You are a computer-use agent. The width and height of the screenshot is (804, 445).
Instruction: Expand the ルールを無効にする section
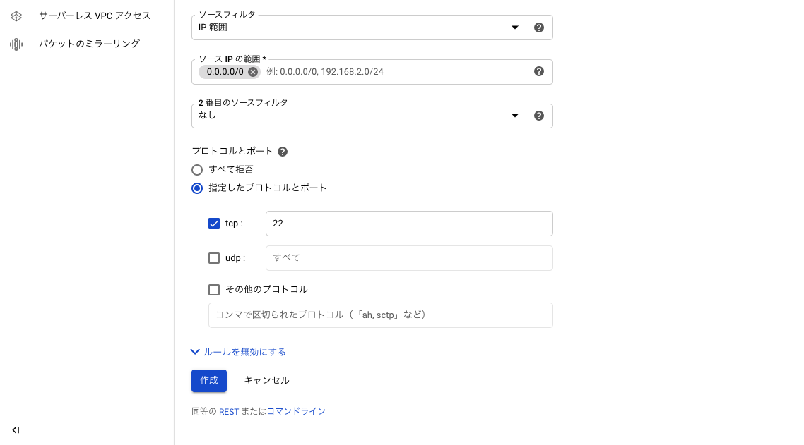pos(238,351)
